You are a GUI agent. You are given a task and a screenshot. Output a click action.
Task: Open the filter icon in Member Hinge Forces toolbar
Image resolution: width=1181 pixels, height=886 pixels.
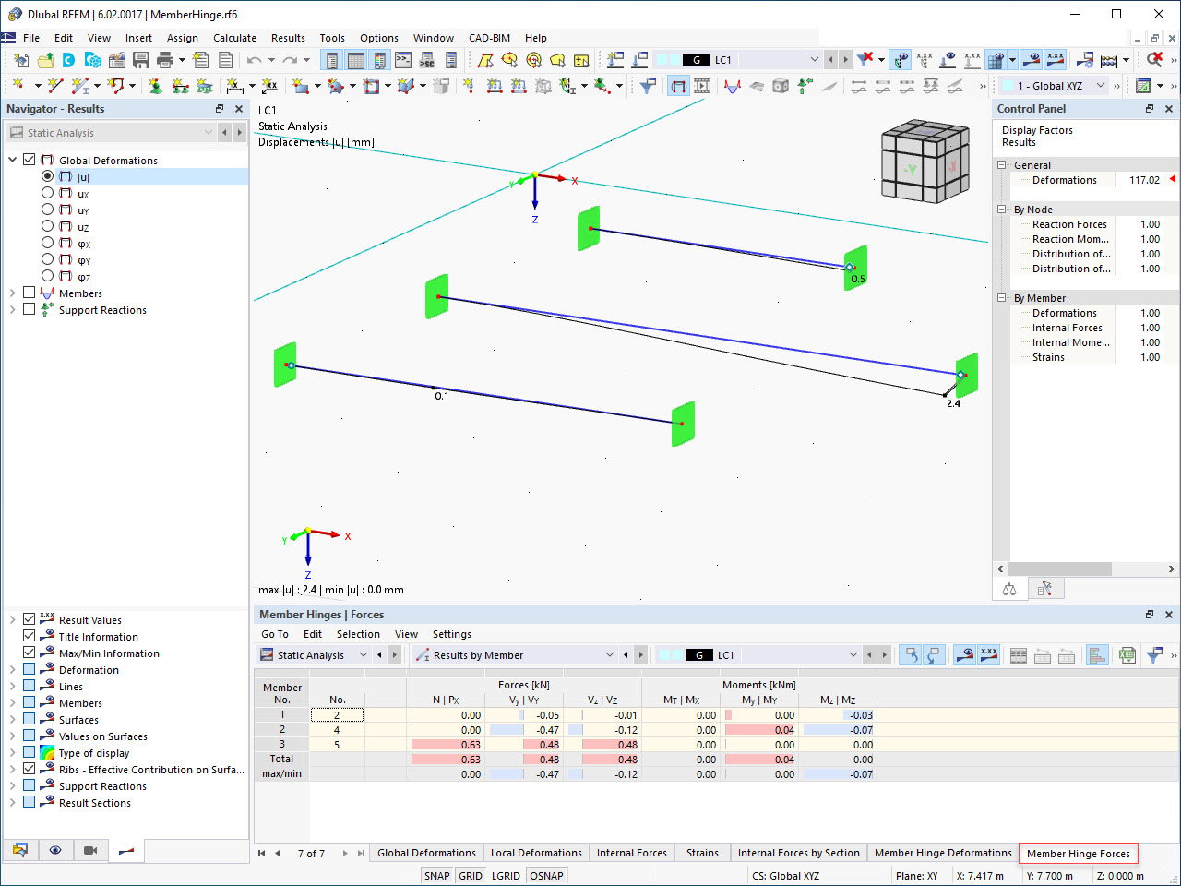(x=1155, y=657)
